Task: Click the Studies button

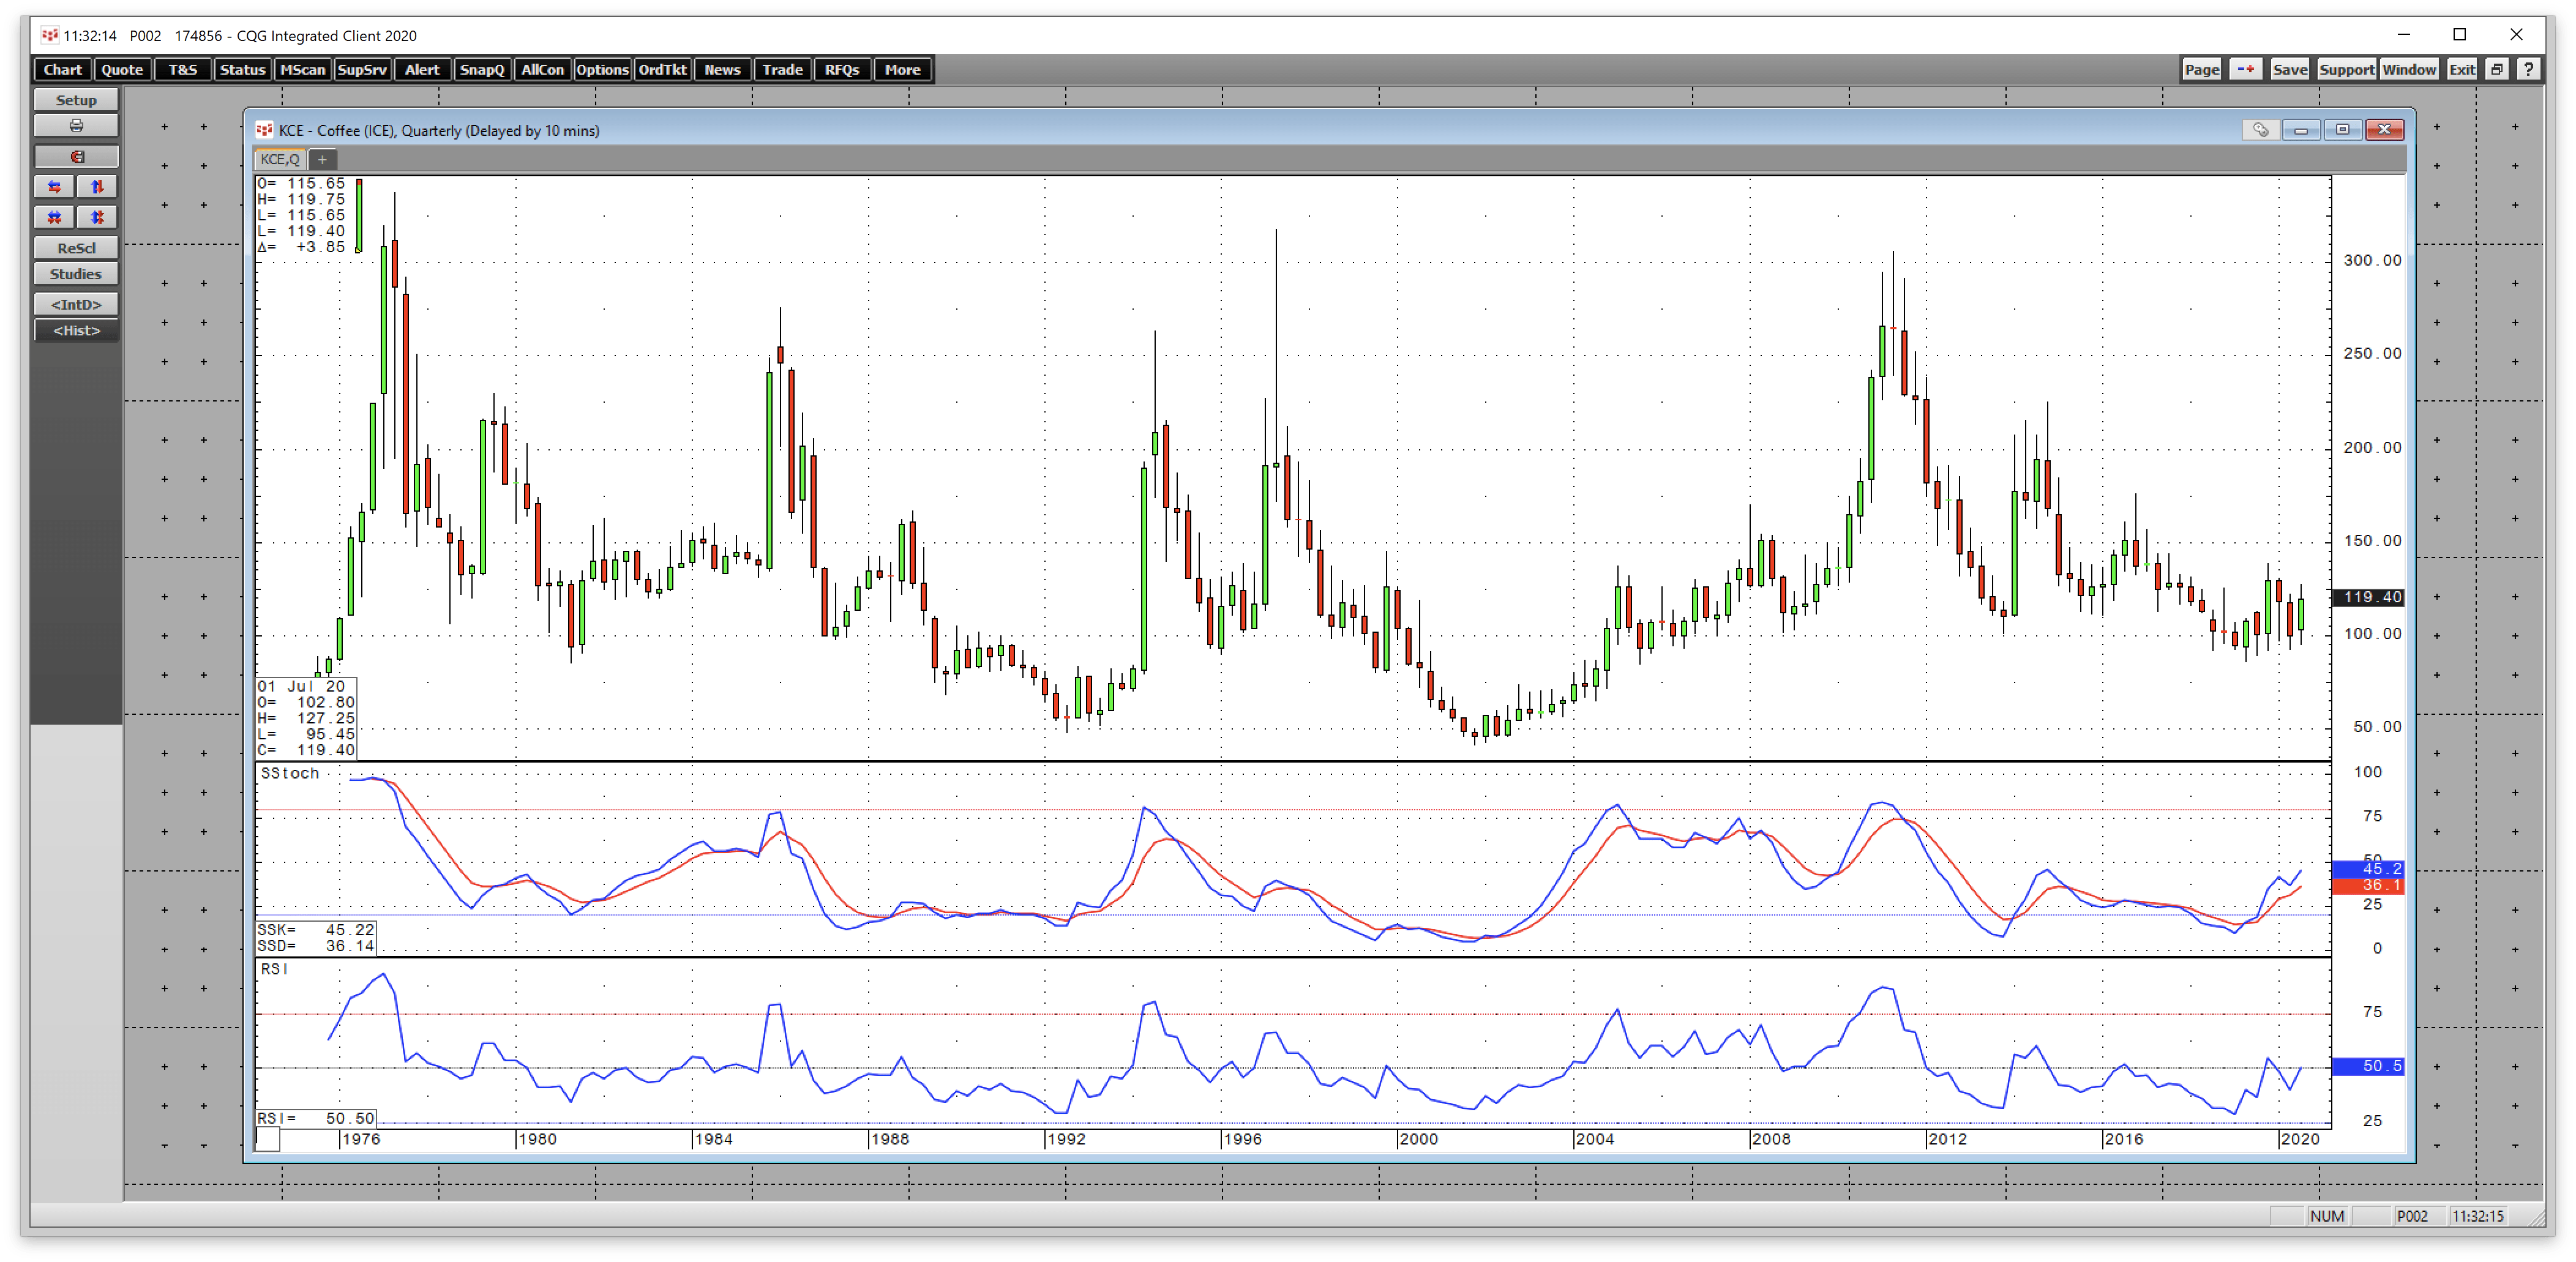Action: click(x=76, y=274)
